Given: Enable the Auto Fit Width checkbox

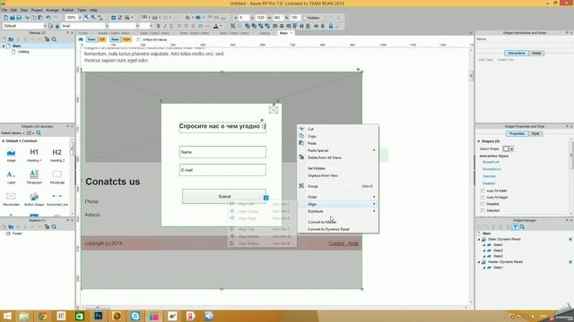Looking at the screenshot, I should pos(483,191).
